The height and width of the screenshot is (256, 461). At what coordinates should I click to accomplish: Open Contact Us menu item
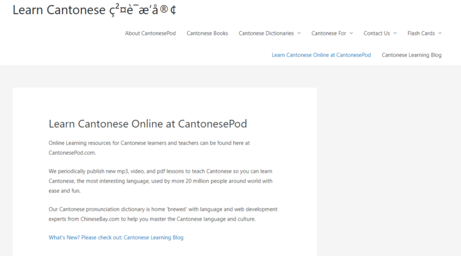pyautogui.click(x=377, y=34)
